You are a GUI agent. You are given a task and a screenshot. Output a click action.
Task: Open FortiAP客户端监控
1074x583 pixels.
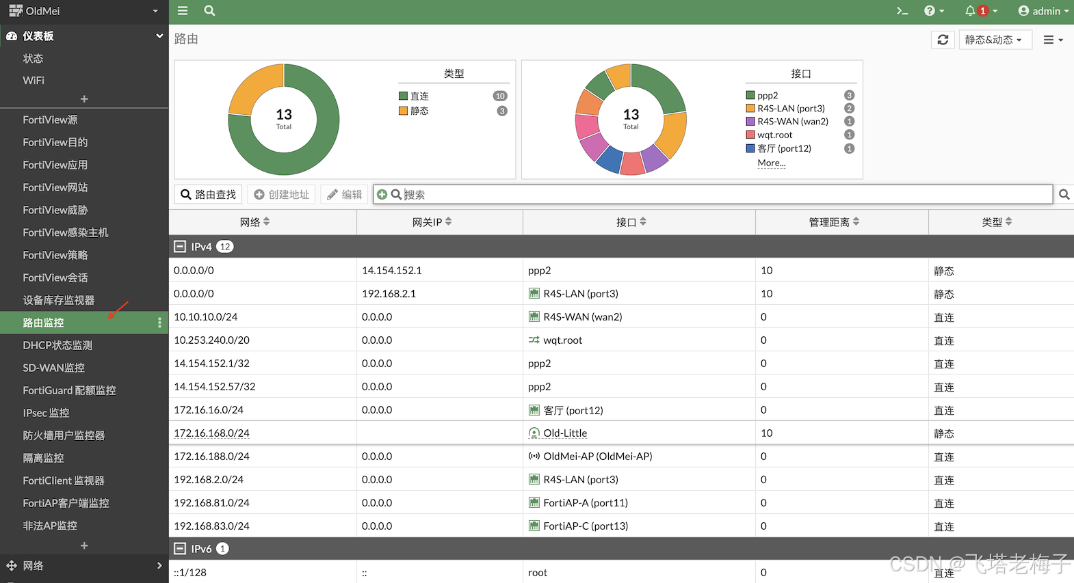pos(66,503)
